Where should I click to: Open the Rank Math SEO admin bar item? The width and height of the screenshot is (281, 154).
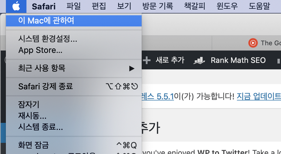230,60
